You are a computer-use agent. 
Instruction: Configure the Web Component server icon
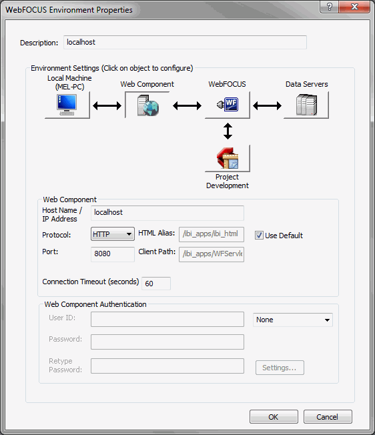coord(147,105)
